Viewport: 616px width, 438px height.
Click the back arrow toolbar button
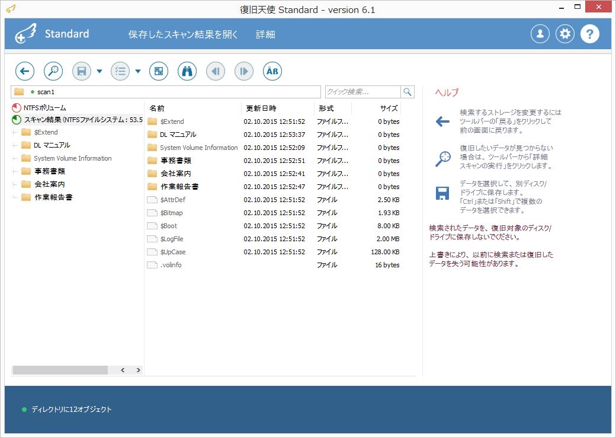coord(25,71)
